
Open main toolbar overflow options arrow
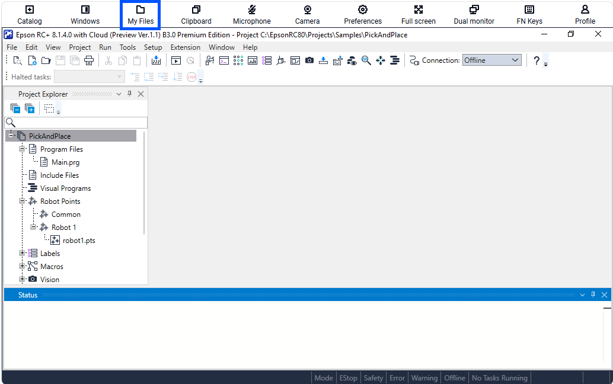(x=546, y=65)
